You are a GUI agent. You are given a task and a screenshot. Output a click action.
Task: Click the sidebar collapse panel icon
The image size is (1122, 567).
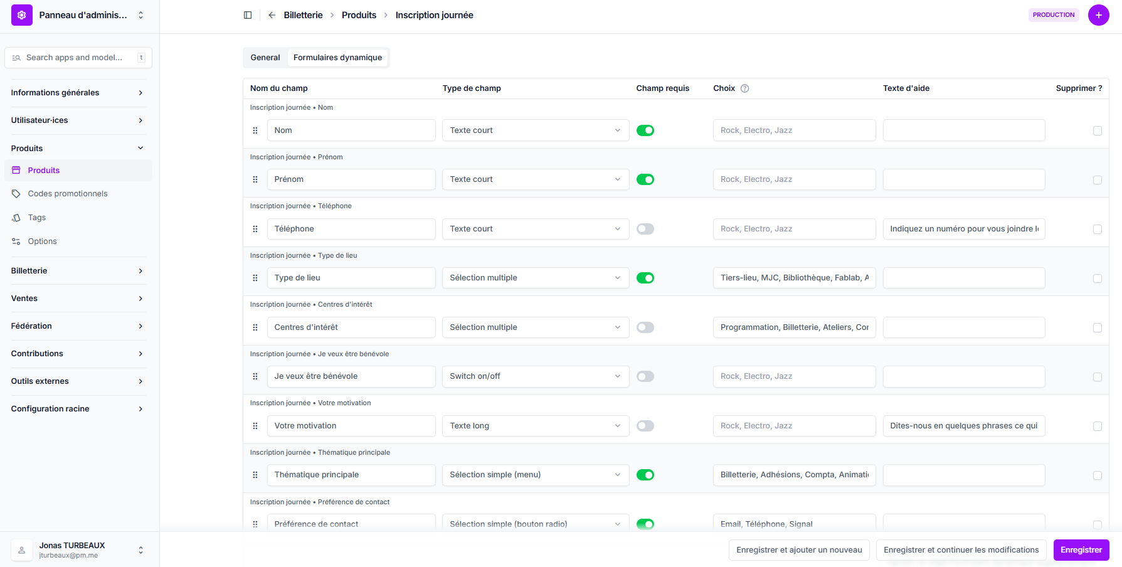click(x=248, y=15)
